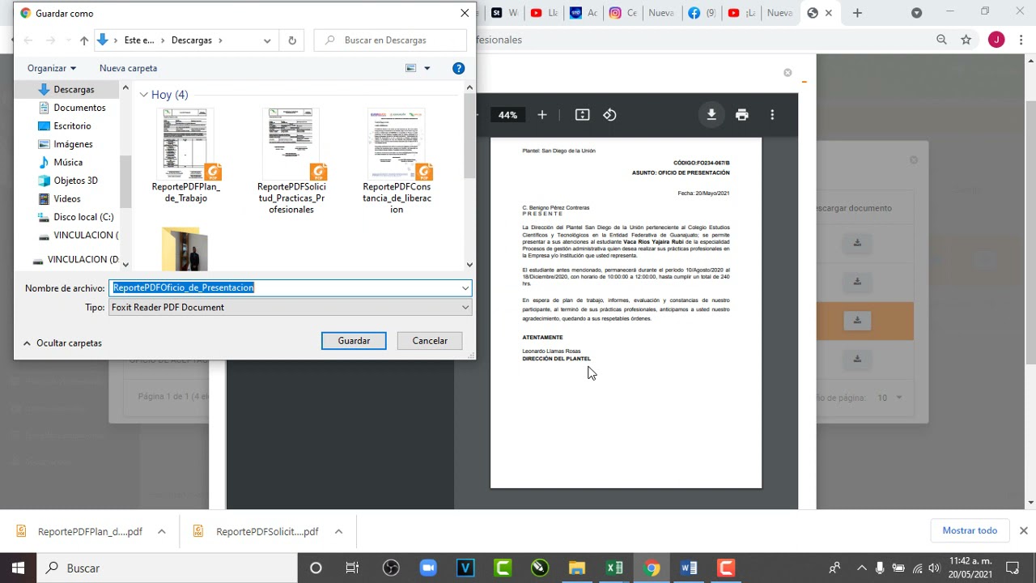Open the PDF viewer more actions menu

click(x=772, y=115)
